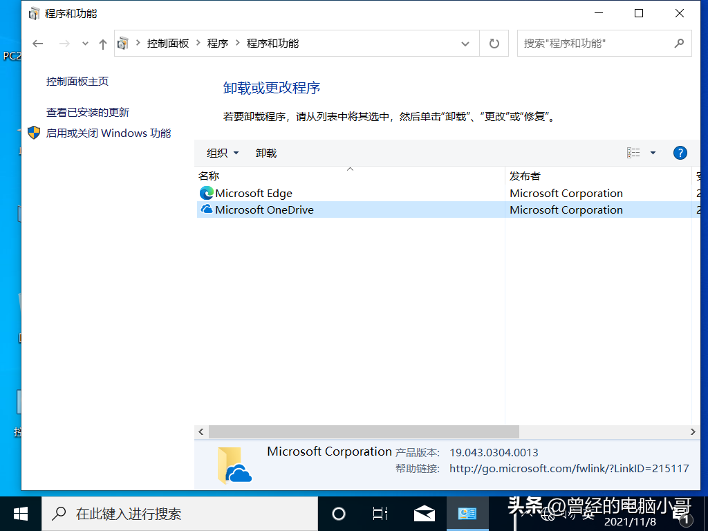
Task: Open the Mail app on taskbar
Action: tap(425, 514)
